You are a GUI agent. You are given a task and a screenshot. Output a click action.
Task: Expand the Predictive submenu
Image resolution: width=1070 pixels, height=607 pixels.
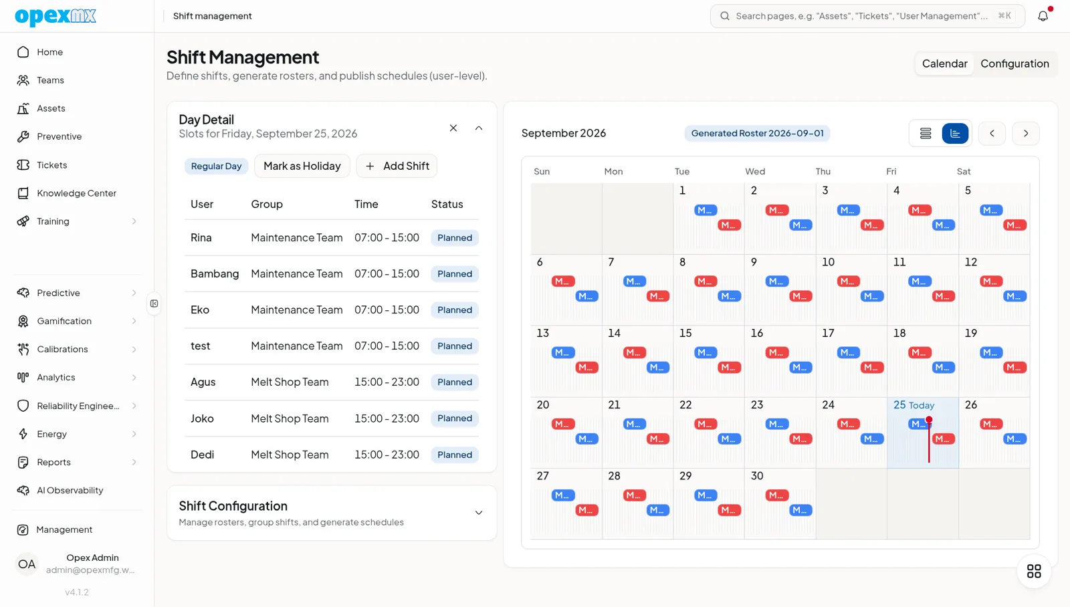tap(134, 293)
